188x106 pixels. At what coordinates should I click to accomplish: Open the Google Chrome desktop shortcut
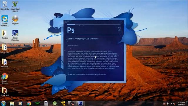pos(5,78)
